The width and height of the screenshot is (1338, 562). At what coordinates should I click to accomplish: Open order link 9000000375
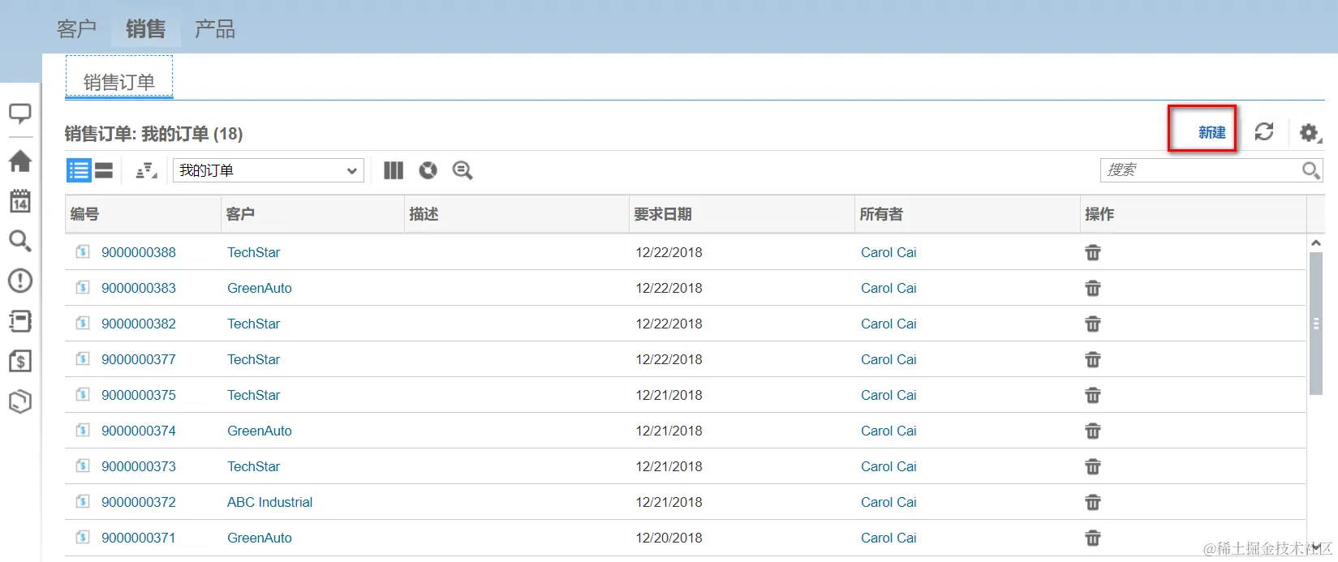coord(139,395)
